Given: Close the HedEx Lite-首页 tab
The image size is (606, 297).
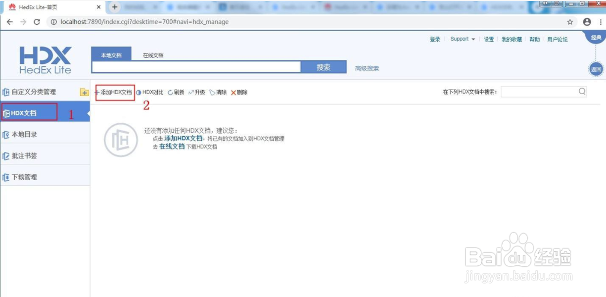Looking at the screenshot, I should pos(98,7).
